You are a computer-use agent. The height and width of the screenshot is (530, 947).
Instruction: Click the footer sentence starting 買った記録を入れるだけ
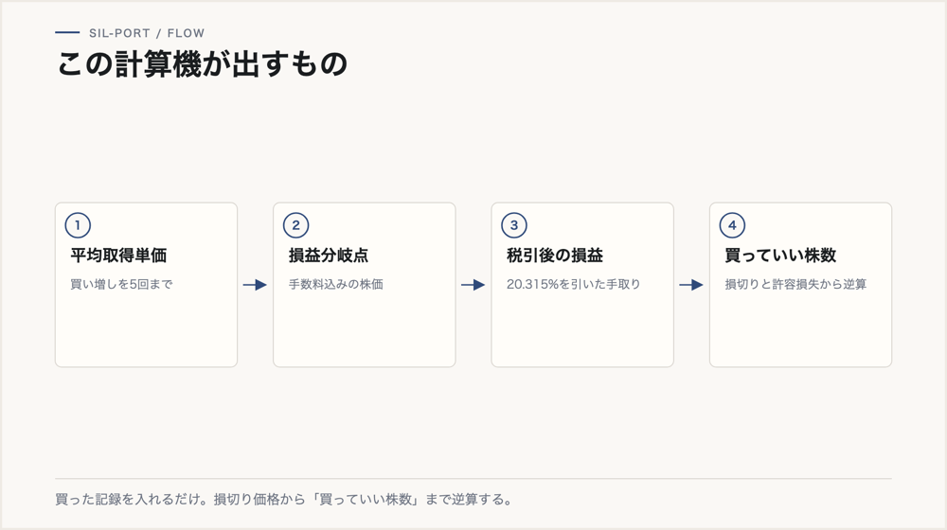(x=284, y=499)
